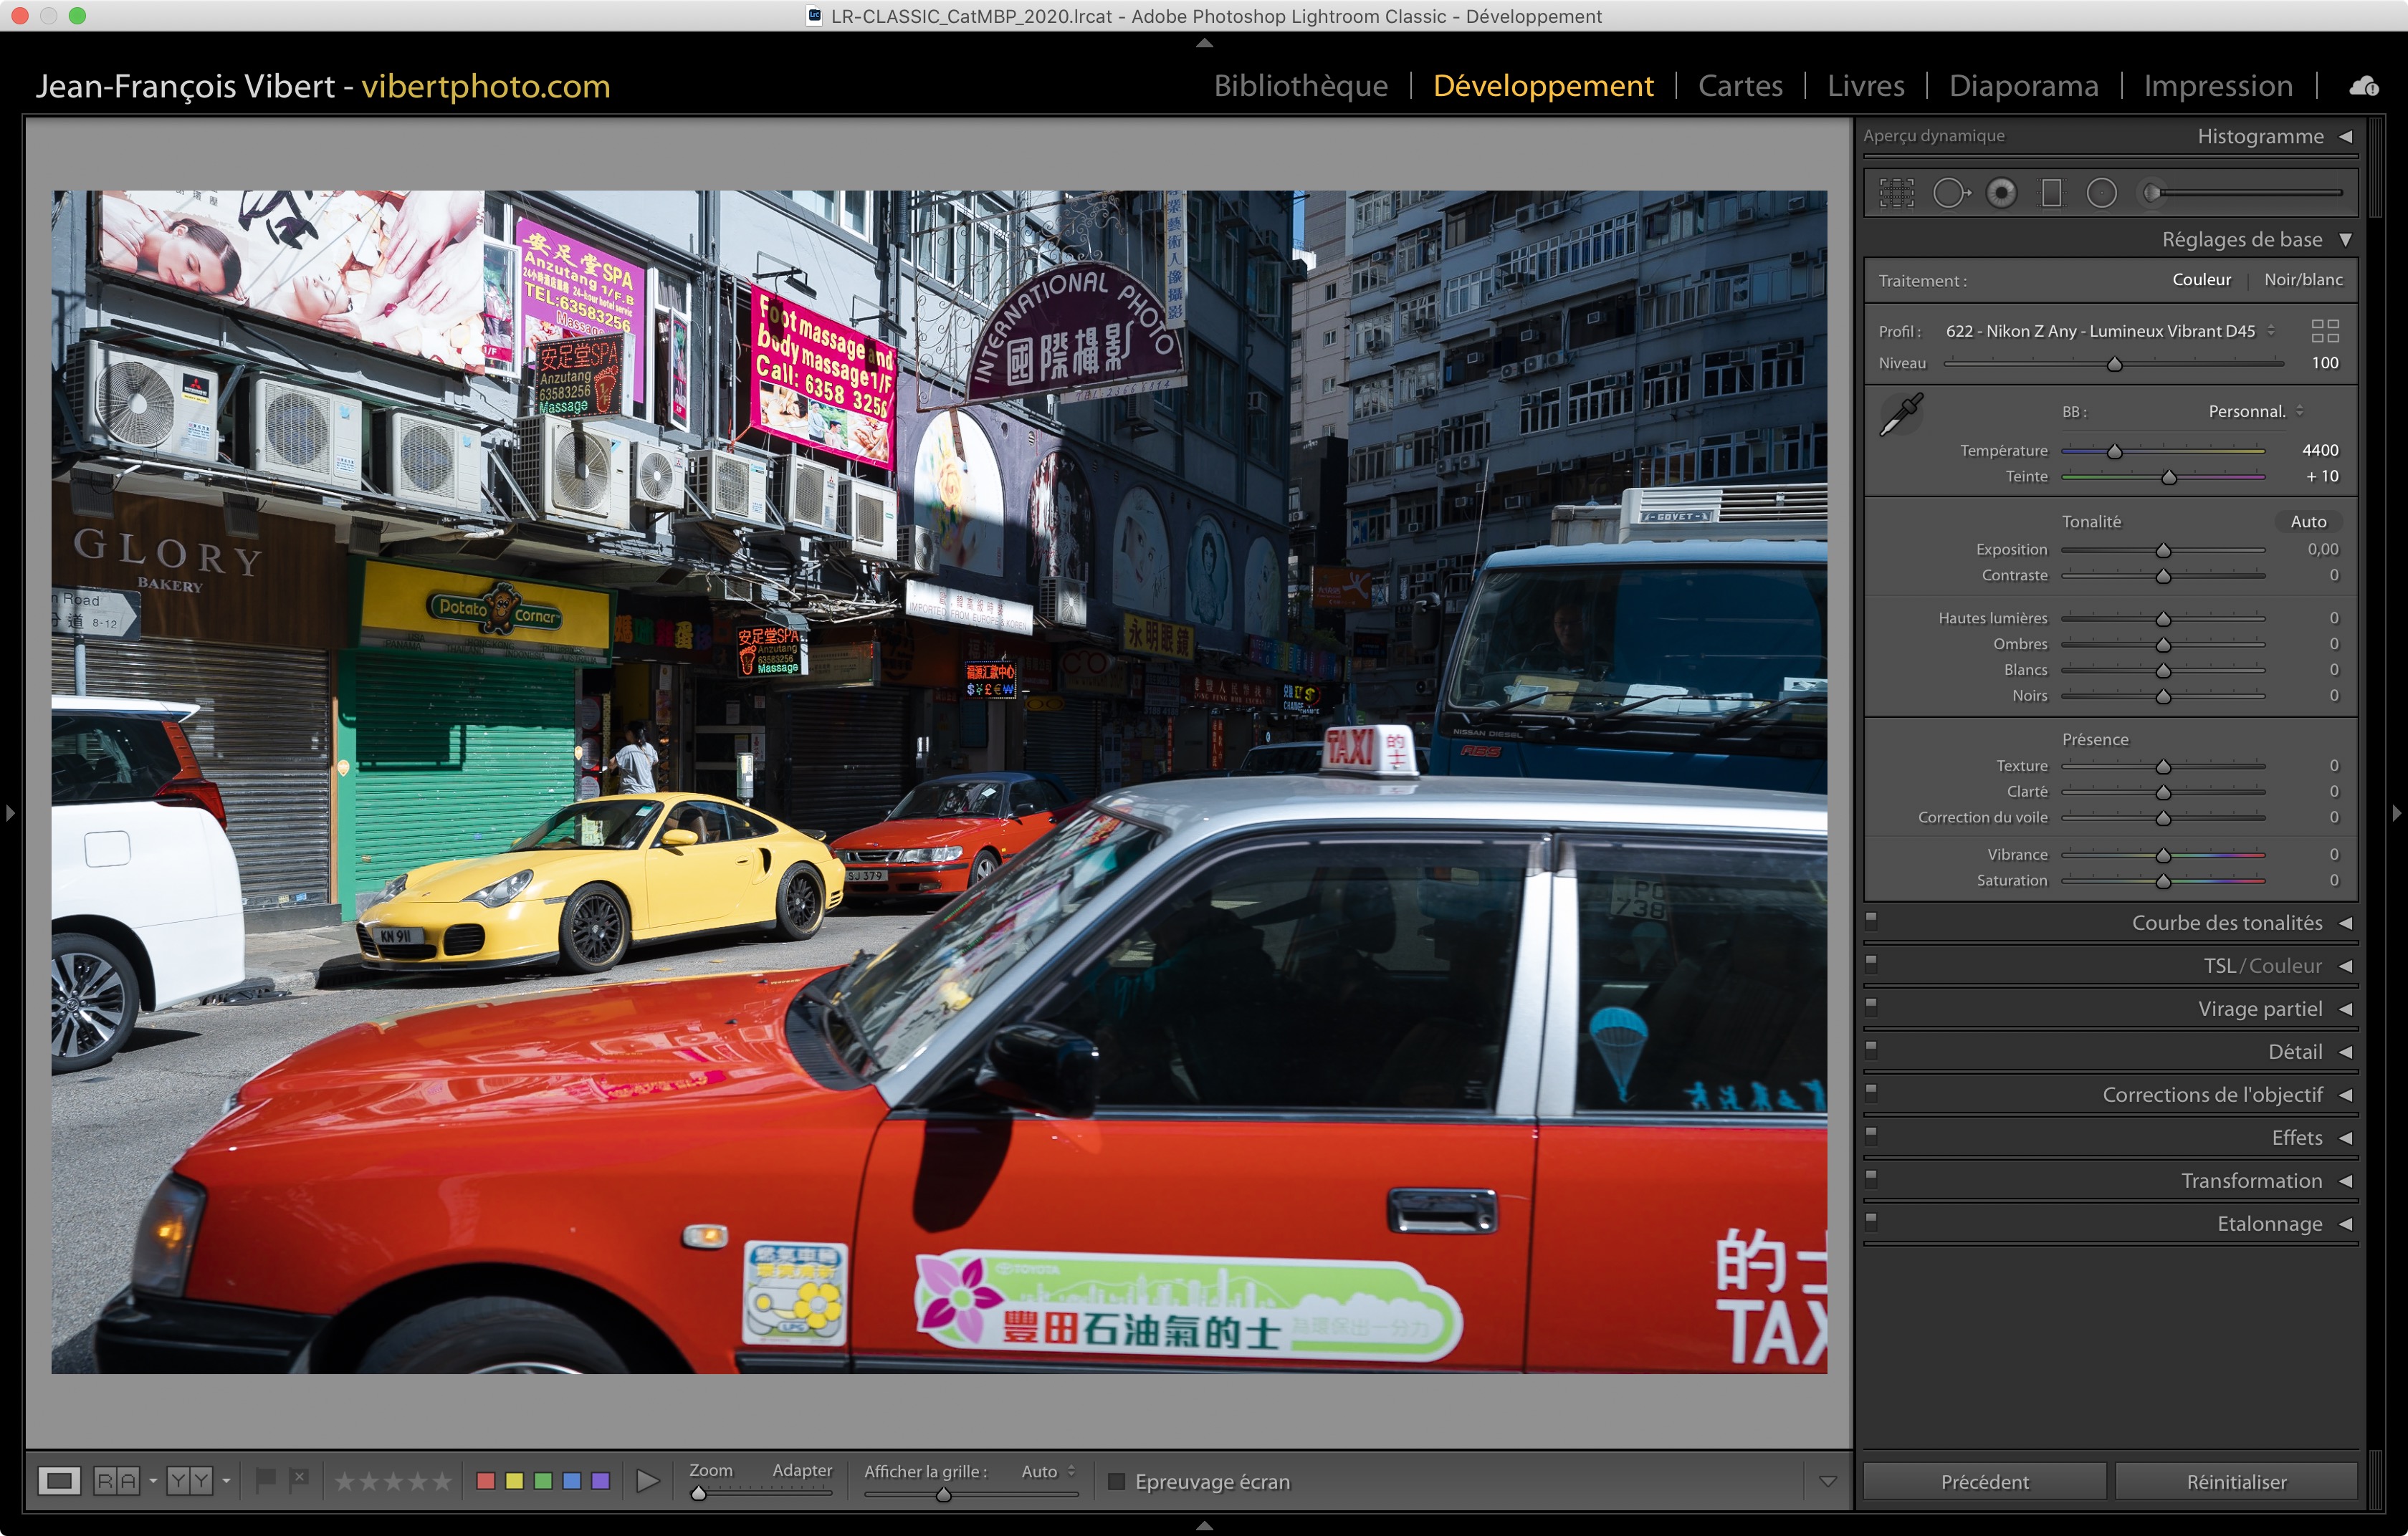Pick the Radial Filter tool
The height and width of the screenshot is (1536, 2408).
(2101, 193)
